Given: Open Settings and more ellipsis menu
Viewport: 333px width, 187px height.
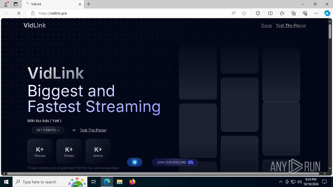Looking at the screenshot, I should pyautogui.click(x=316, y=13).
